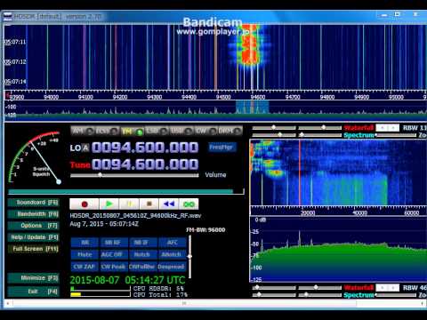The width and height of the screenshot is (427, 320).
Task: Toggle the Despread button
Action: (x=172, y=267)
